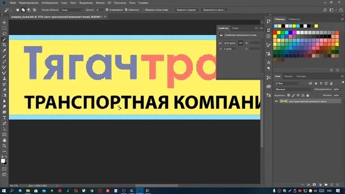Toggle the layer filtering on/off switch

click(x=343, y=82)
